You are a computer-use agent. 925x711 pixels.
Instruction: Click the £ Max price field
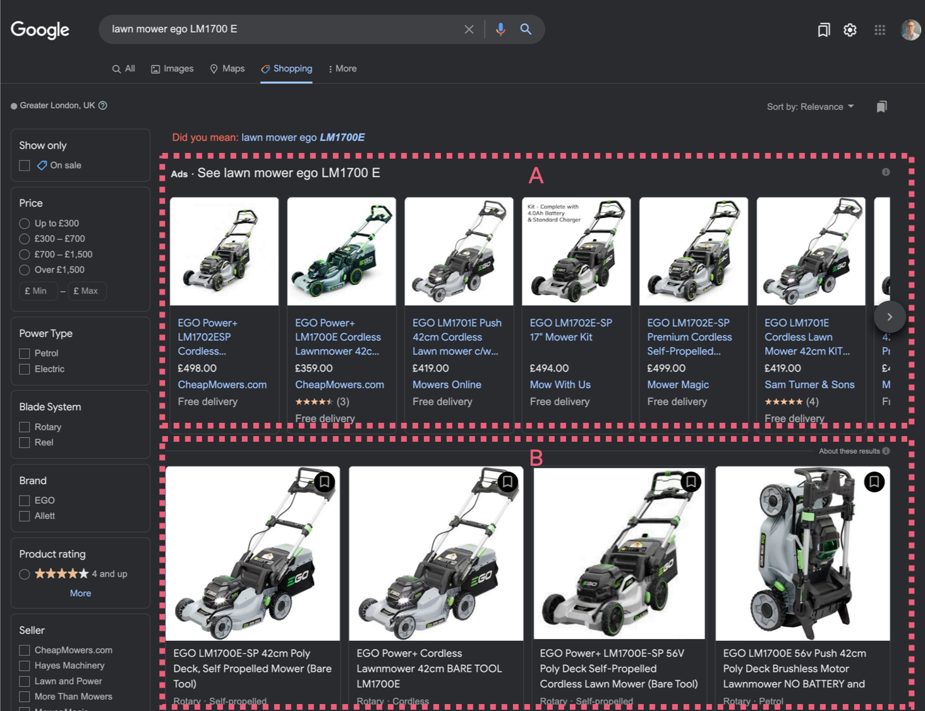click(87, 291)
